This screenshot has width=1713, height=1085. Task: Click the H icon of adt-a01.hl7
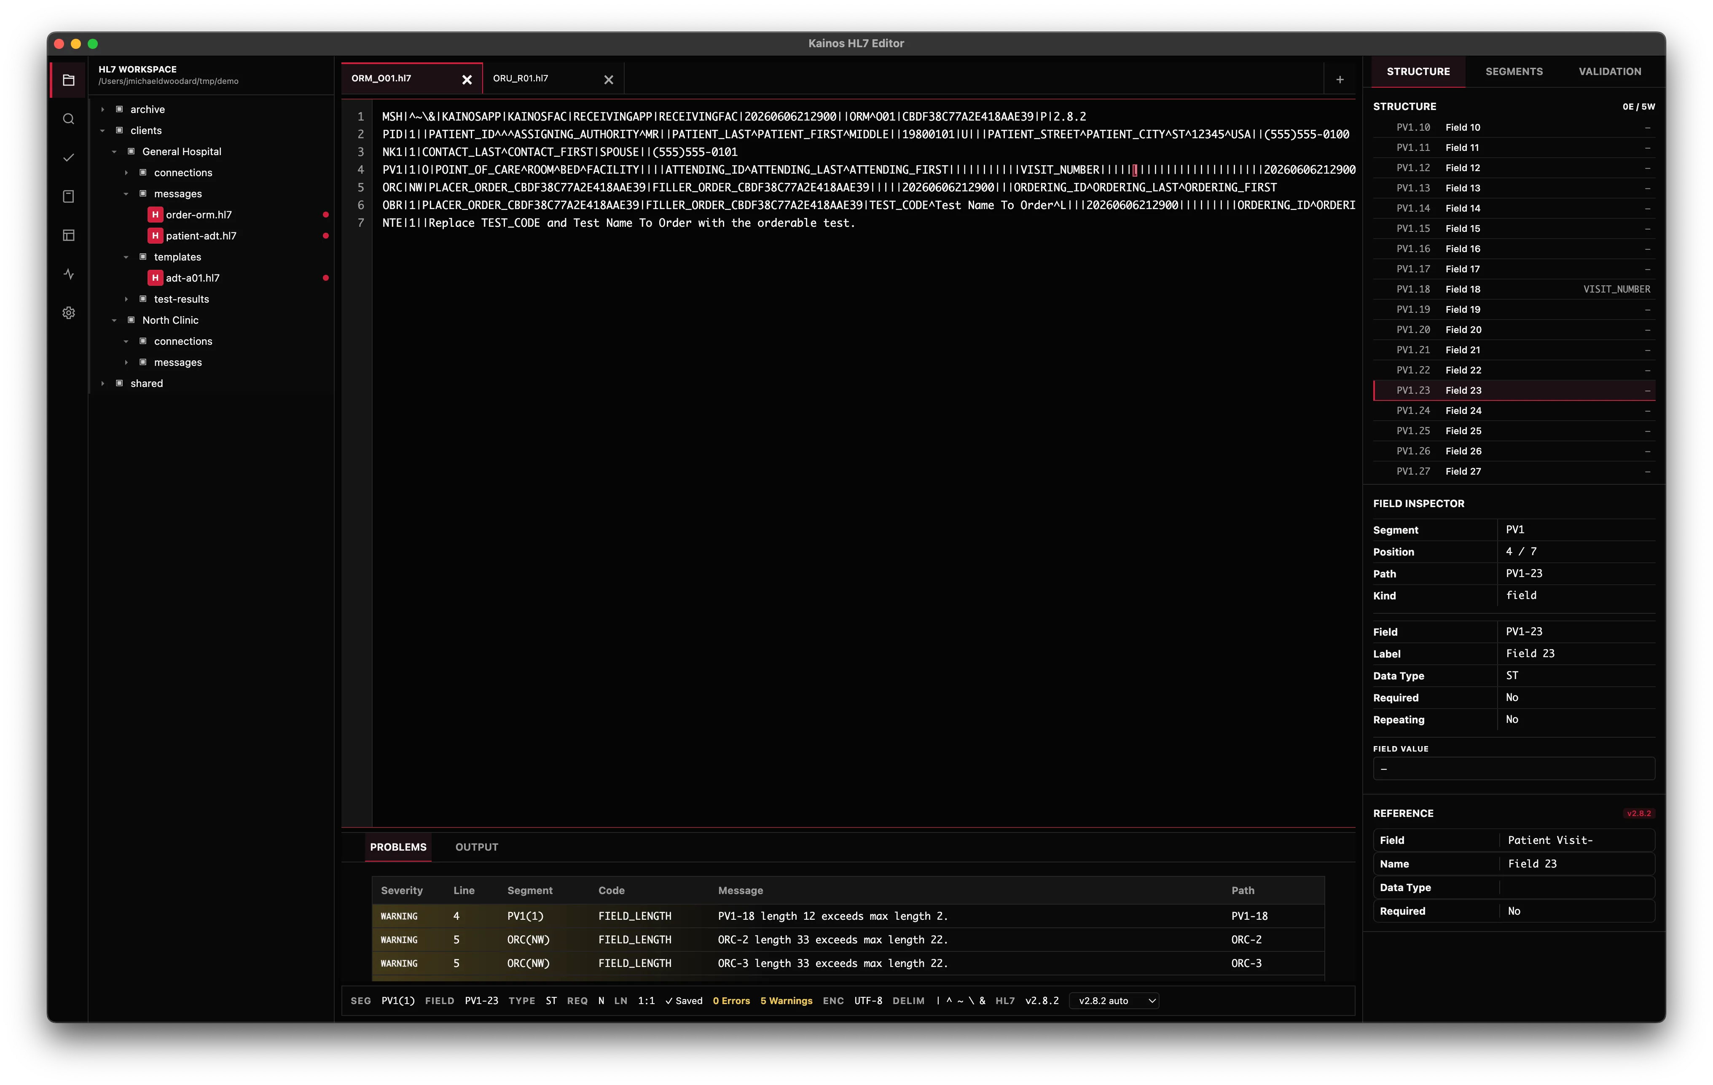155,277
